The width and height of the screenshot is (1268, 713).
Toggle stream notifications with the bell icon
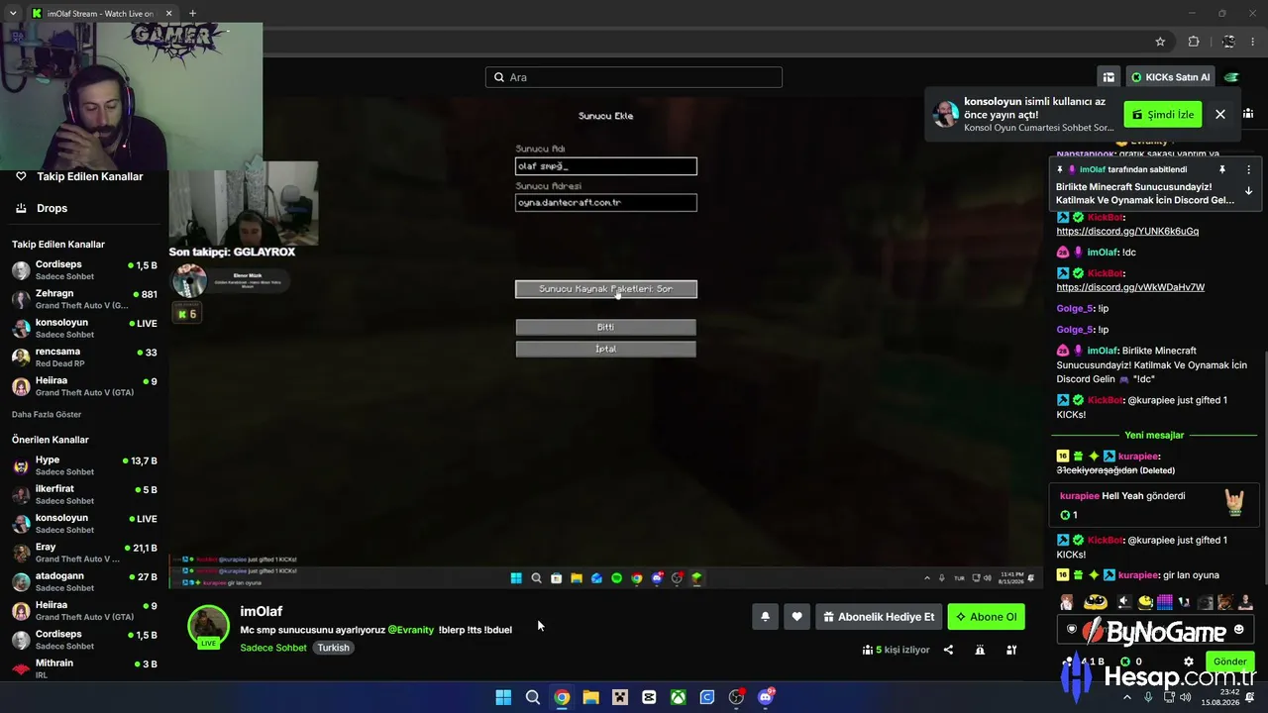click(x=765, y=617)
